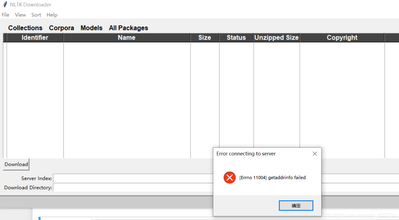
Task: Click the Unzipped Size column header
Action: (276, 38)
